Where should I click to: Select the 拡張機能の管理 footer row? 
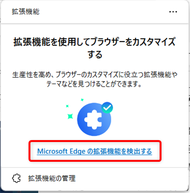[x=95, y=178]
